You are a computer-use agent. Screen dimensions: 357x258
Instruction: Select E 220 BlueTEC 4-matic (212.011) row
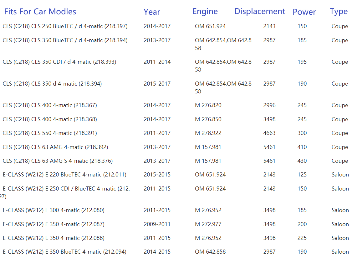pyautogui.click(x=64, y=175)
